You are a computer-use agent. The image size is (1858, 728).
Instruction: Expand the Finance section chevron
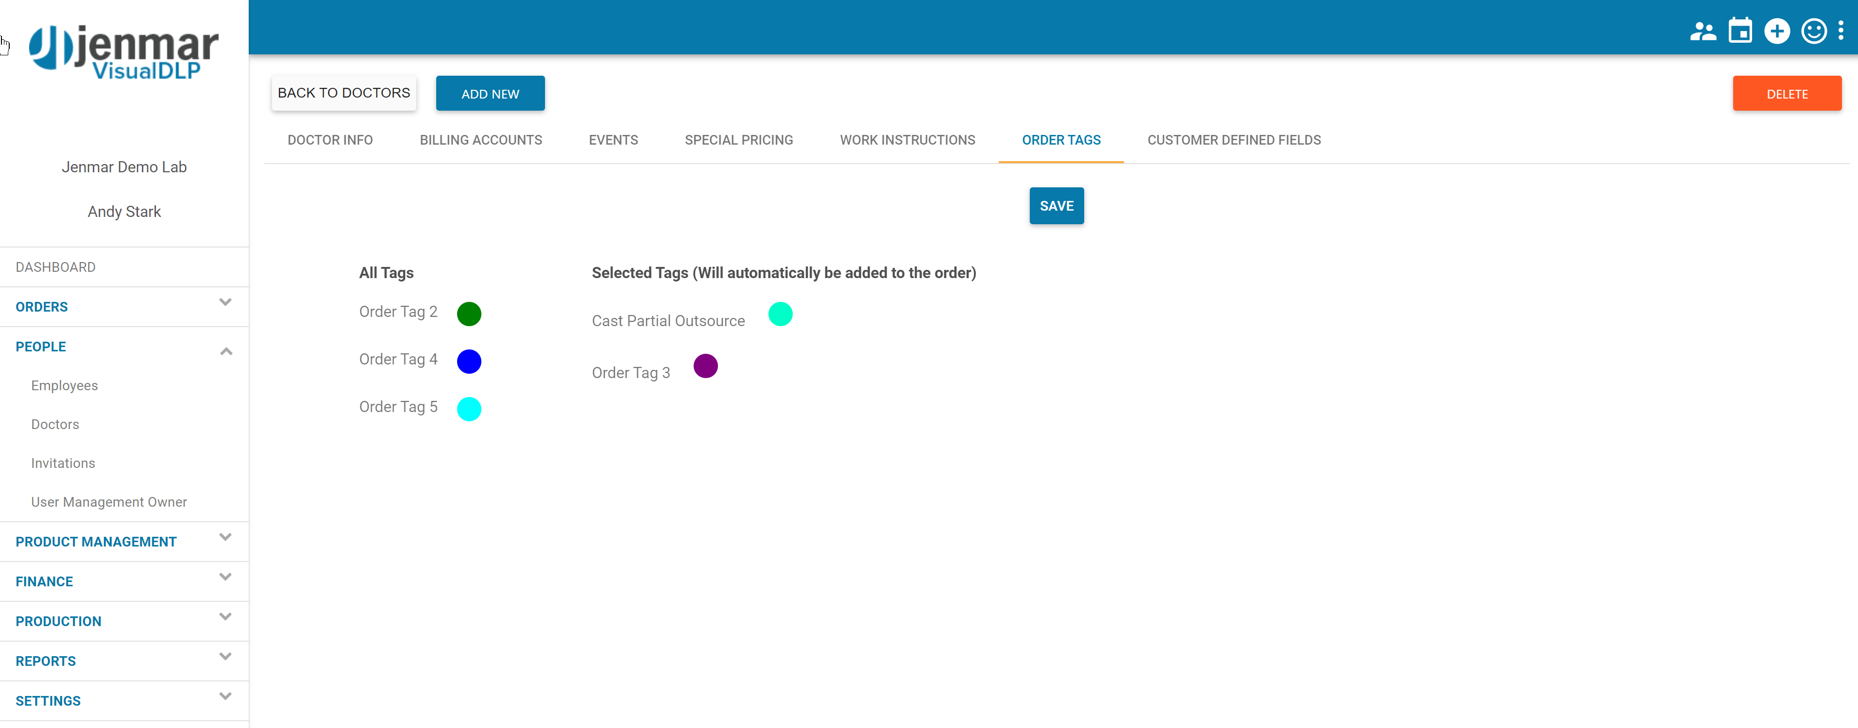click(225, 578)
